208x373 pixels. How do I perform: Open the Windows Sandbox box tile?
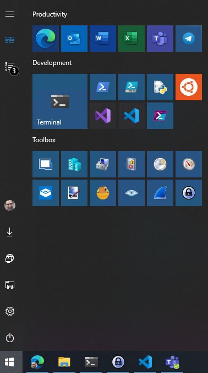click(x=46, y=193)
